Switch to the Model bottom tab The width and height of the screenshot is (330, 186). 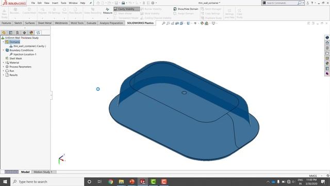coord(25,172)
